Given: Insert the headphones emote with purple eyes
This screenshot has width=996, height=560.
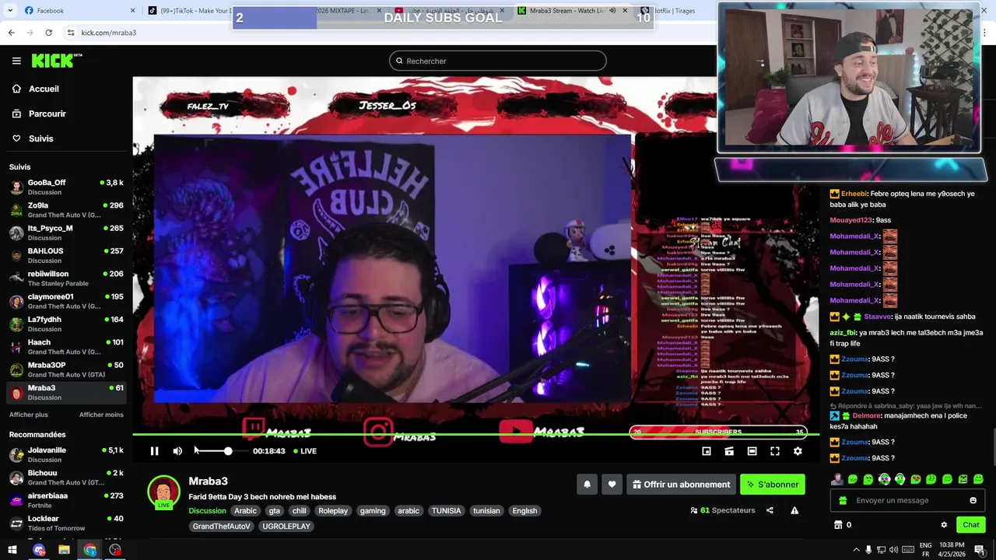Looking at the screenshot, I should pos(884,479).
